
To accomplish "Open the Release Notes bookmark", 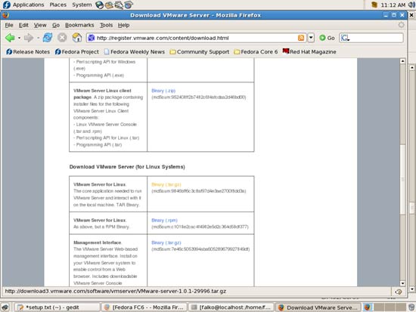I will tap(28, 51).
